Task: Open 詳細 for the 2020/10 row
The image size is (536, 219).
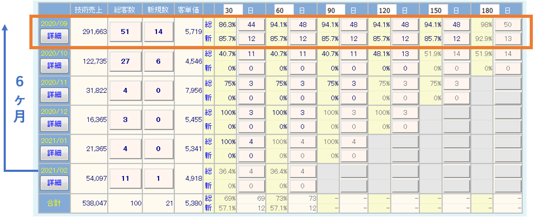Action: point(55,66)
